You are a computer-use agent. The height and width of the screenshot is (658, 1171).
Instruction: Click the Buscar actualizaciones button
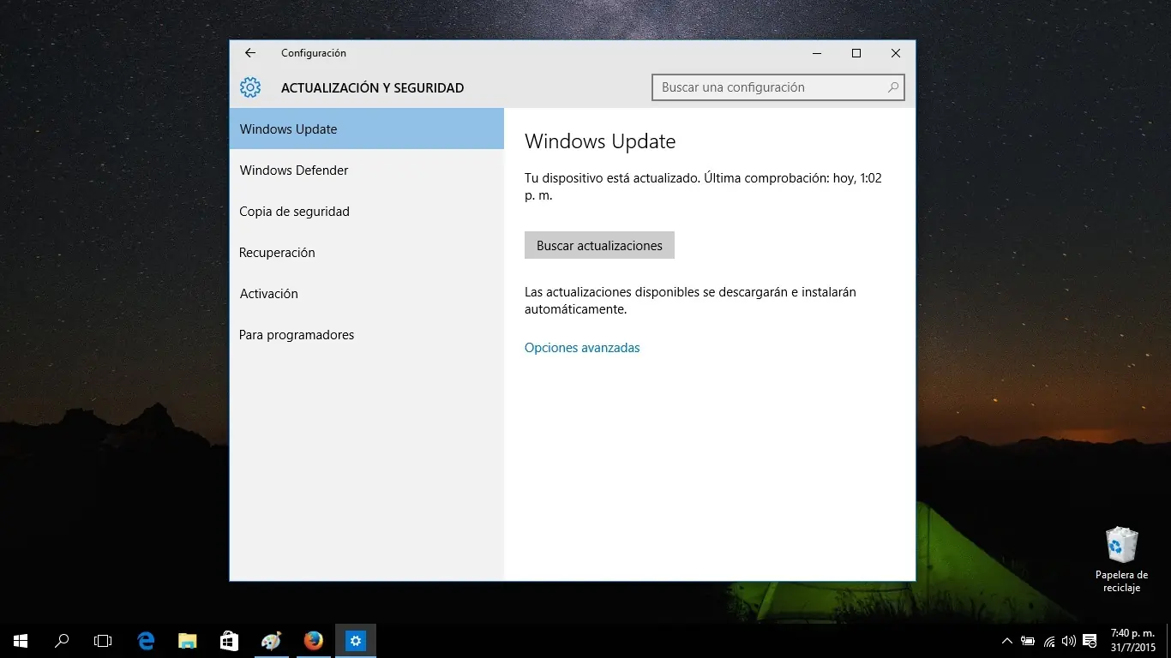tap(599, 246)
